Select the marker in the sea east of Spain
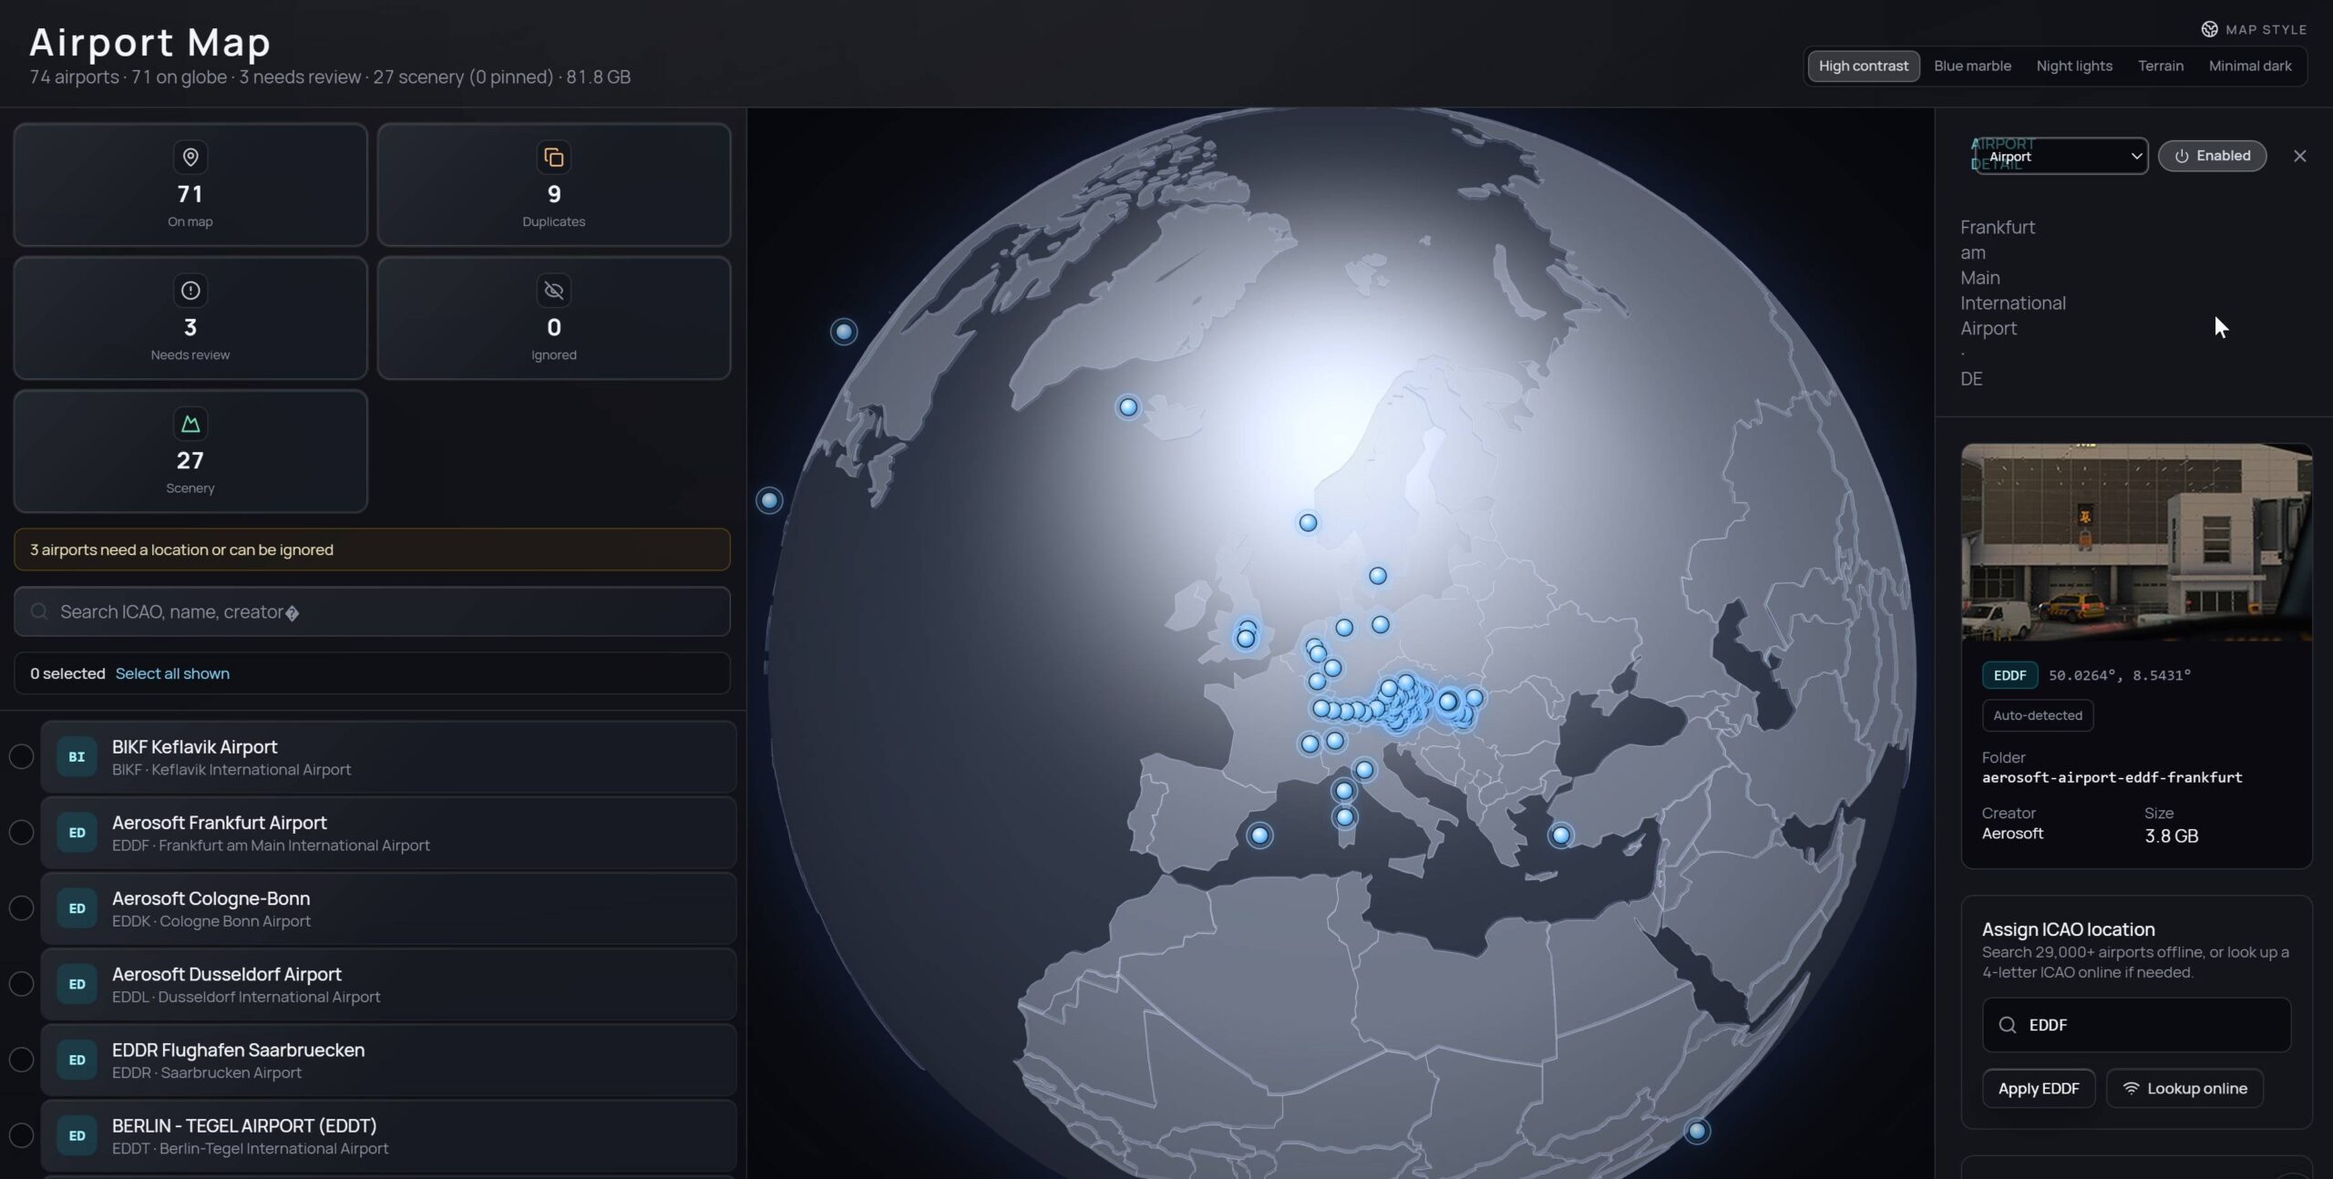Screen dimensions: 2333x1179 [x=1259, y=835]
